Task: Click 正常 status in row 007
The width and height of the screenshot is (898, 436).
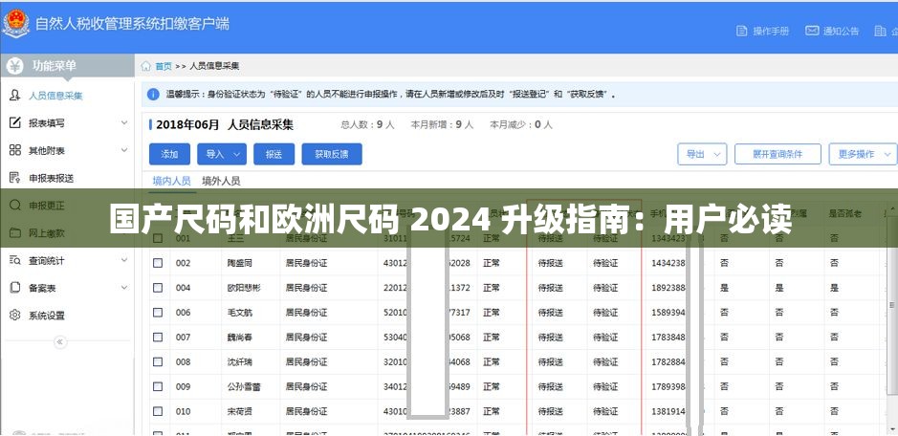Action: [x=492, y=338]
